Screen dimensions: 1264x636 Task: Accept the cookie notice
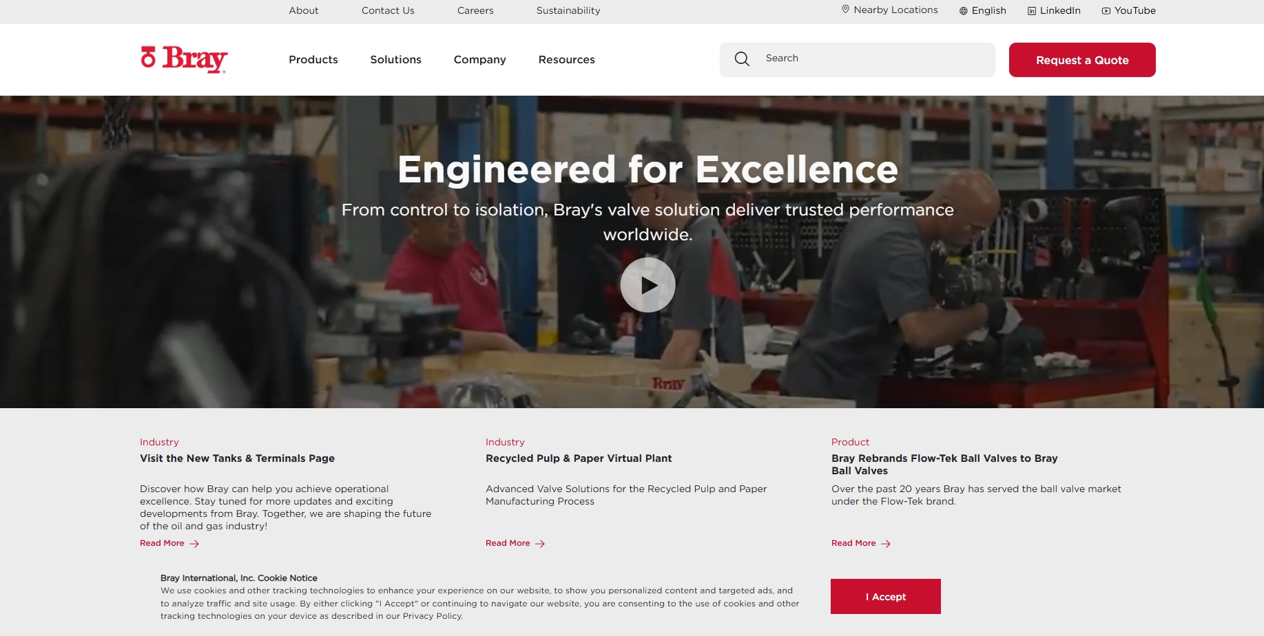pos(886,597)
